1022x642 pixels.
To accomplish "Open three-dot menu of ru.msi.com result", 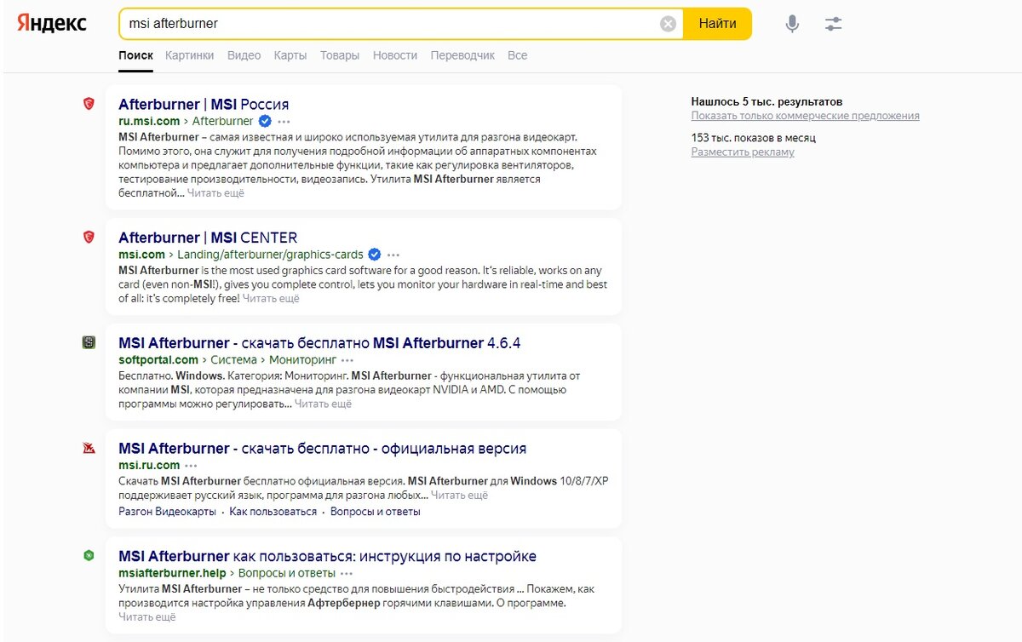I will point(284,122).
